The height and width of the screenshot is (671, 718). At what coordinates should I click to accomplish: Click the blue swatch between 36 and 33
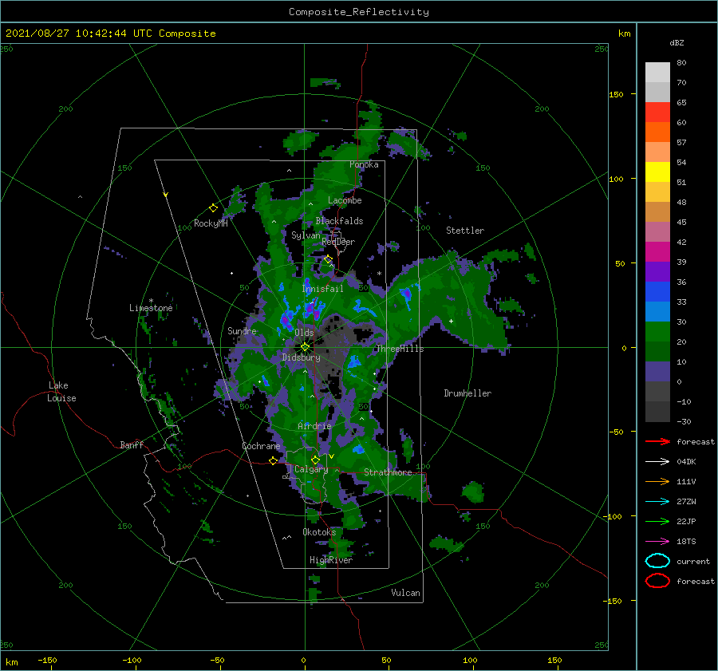pyautogui.click(x=657, y=291)
